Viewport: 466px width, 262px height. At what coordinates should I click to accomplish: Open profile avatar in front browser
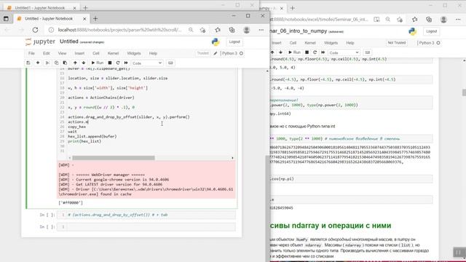pos(246,30)
